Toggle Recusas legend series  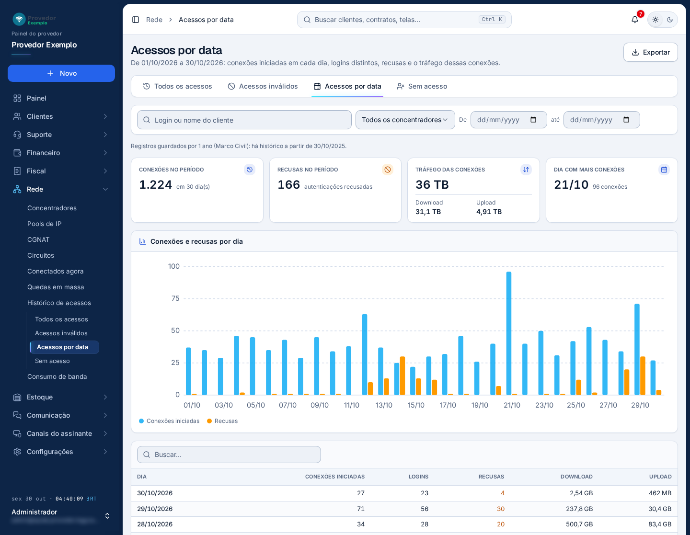[222, 421]
